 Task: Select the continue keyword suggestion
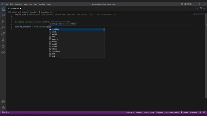pyautogui.click(x=77, y=51)
